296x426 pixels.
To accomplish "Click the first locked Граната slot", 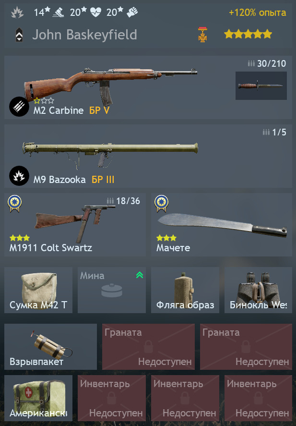I will tap(148, 347).
